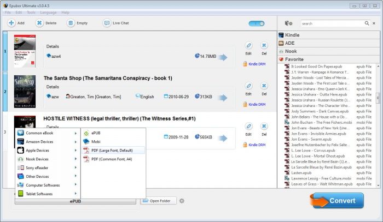
Task: Choose PDF (Common Font, A4) format
Action: [113, 159]
